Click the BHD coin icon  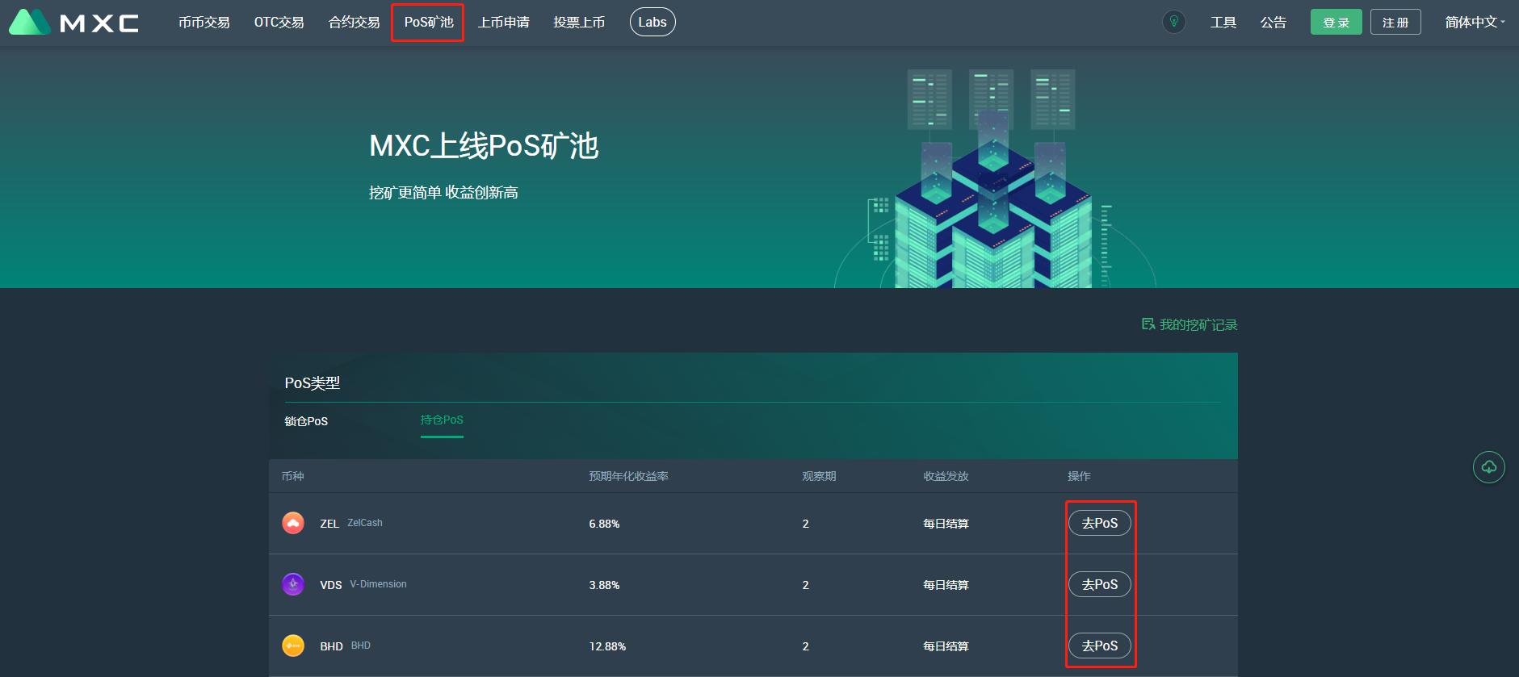point(293,646)
